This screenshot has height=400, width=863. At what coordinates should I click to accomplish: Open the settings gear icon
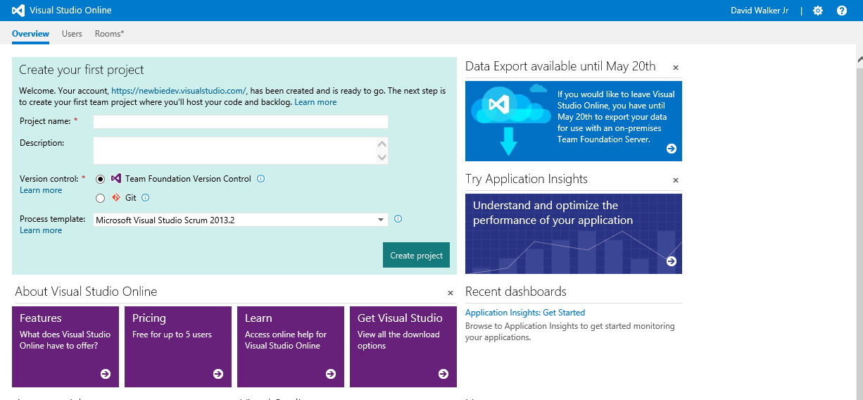pyautogui.click(x=817, y=11)
